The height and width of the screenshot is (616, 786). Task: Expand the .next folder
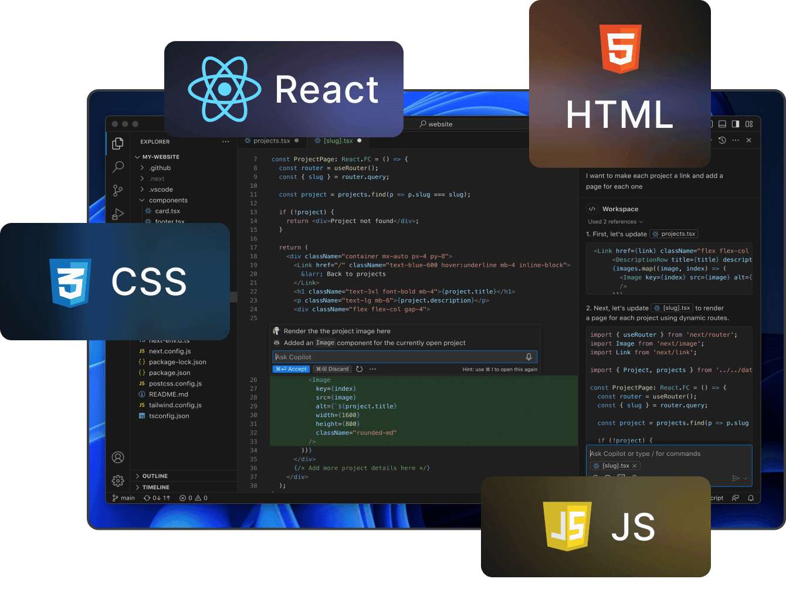(153, 179)
